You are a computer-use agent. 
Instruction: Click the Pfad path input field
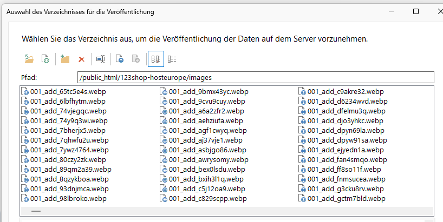(255, 77)
